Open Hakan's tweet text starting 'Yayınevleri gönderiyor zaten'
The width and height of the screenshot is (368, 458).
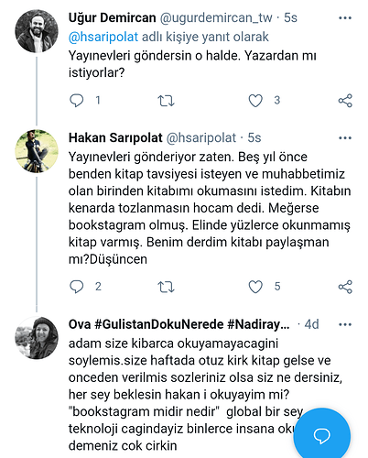pos(210,208)
